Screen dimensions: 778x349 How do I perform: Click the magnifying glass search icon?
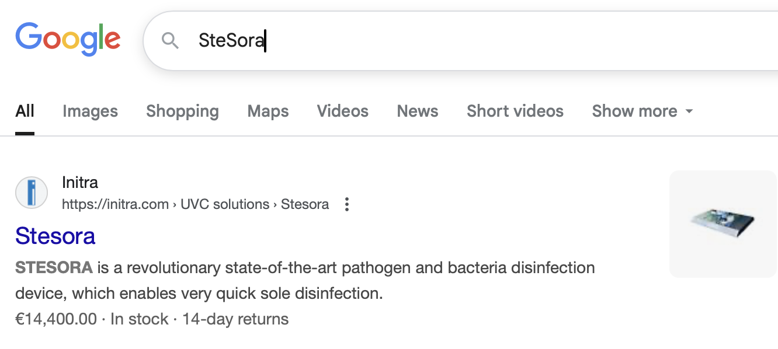tap(170, 41)
